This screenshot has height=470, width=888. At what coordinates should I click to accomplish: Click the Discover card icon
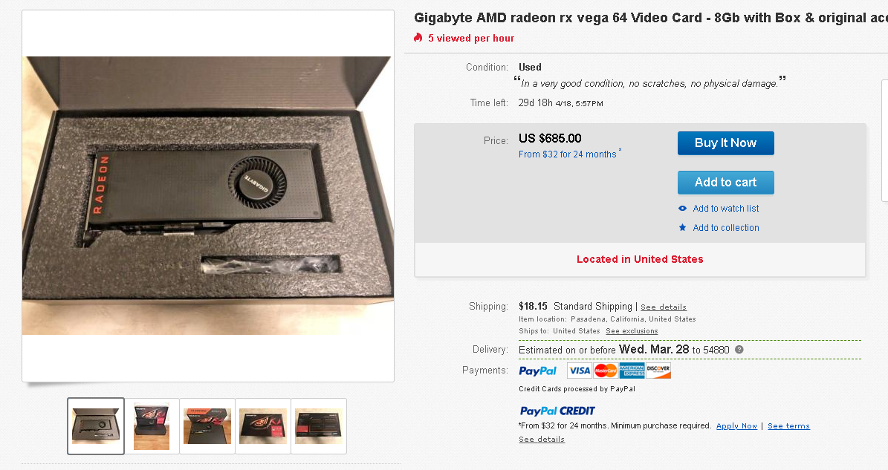[x=658, y=371]
